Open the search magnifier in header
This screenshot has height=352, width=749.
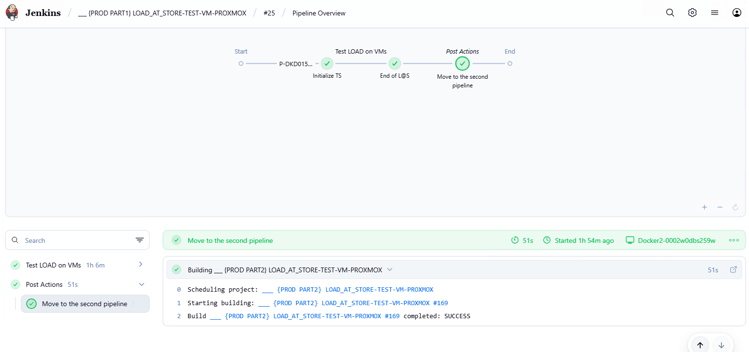[670, 13]
